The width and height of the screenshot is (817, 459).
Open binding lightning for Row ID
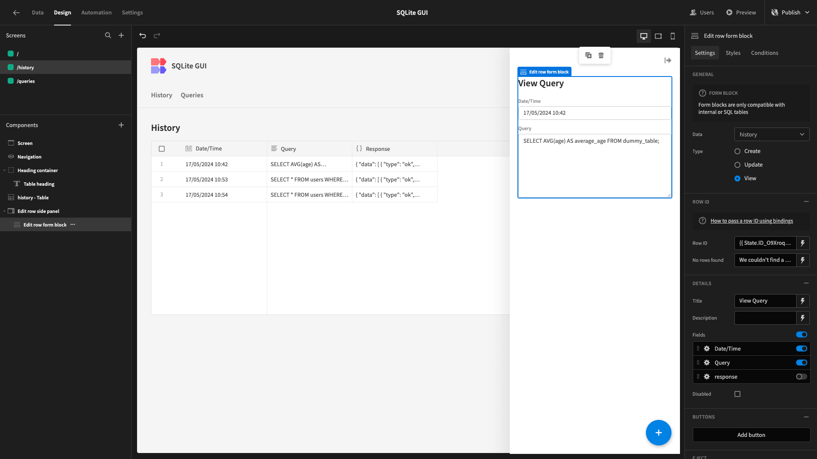pos(803,243)
